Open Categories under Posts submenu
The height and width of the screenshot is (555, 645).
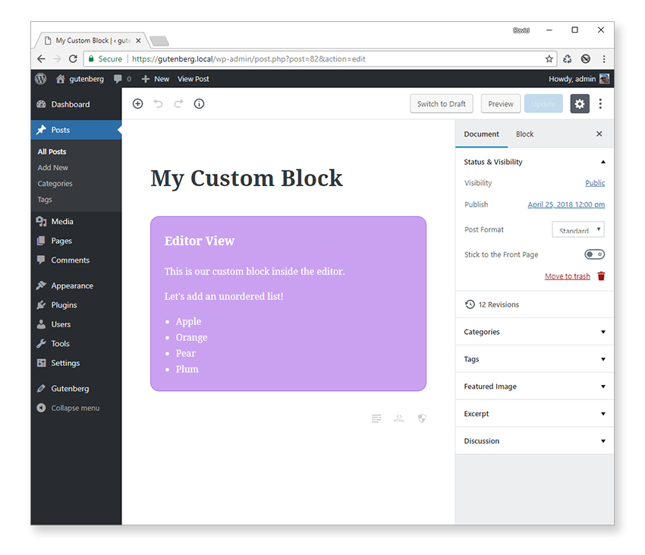[55, 184]
